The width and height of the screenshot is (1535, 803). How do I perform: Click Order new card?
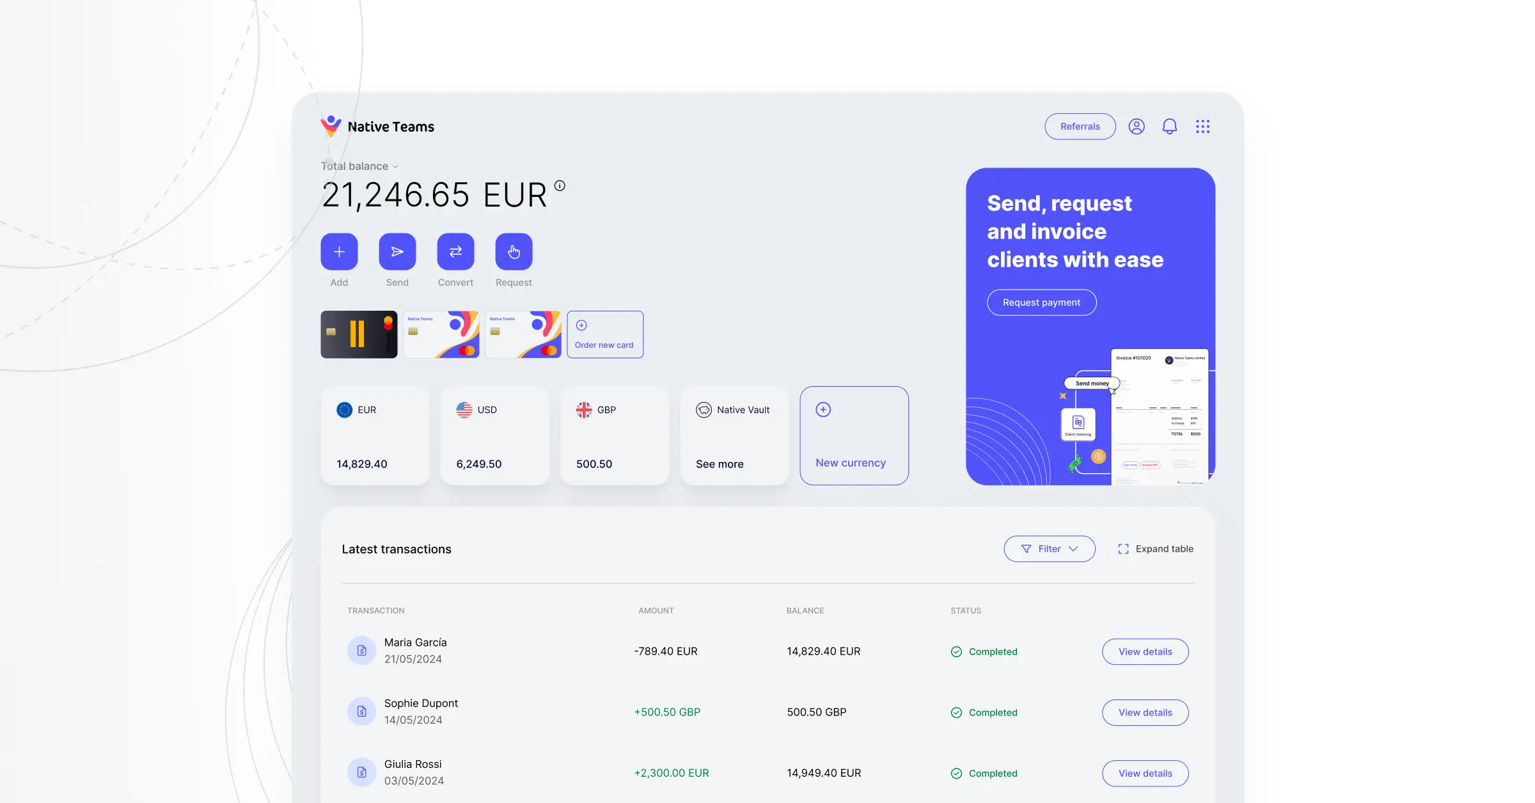click(x=604, y=334)
